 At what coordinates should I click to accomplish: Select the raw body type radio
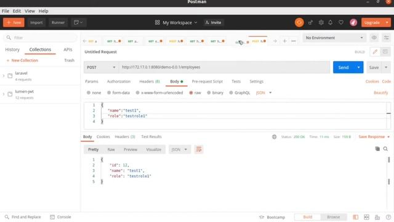click(x=191, y=92)
